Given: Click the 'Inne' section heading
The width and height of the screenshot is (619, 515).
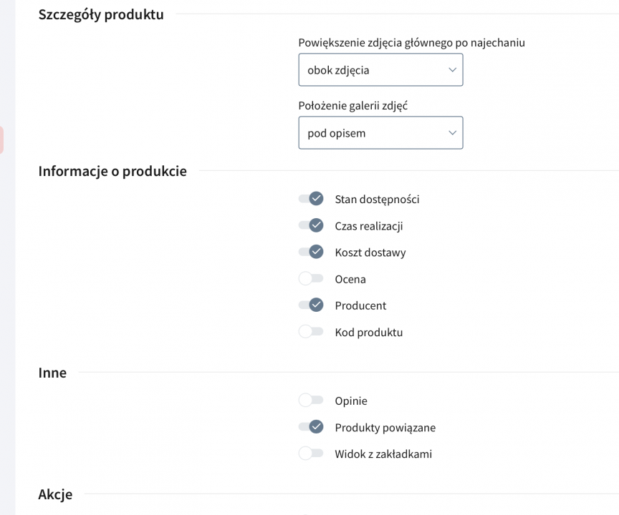Looking at the screenshot, I should [52, 373].
